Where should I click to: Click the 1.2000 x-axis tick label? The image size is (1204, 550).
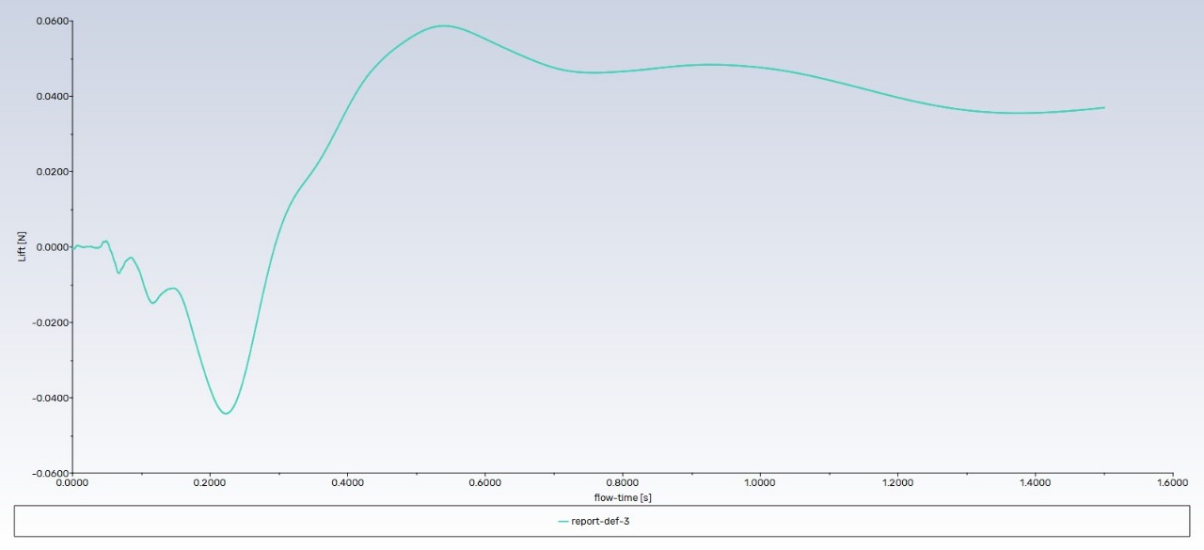pyautogui.click(x=897, y=483)
